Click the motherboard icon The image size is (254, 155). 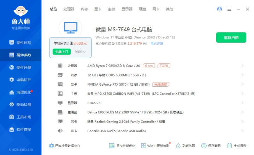click(60, 94)
